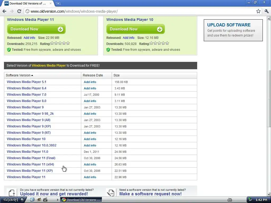Open Windows Media Player 11 (XP) link
The width and height of the screenshot is (271, 203).
30,171
